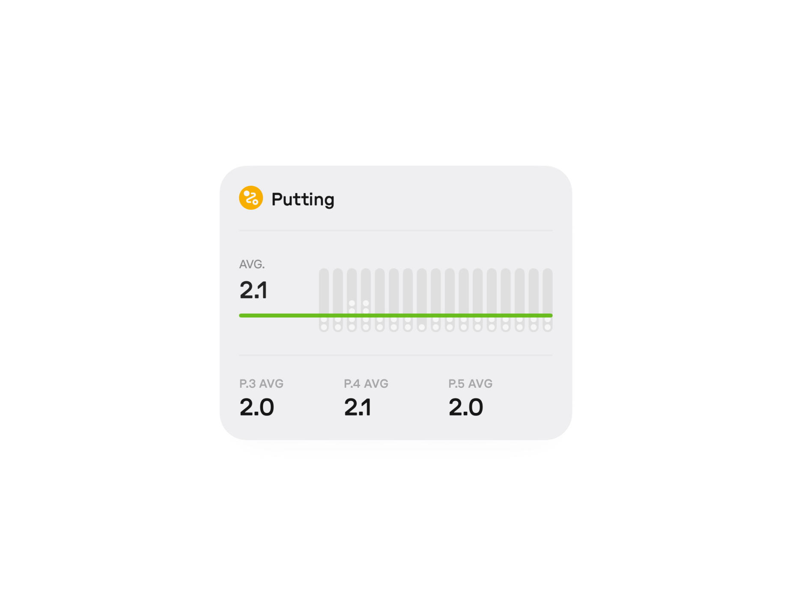Select the Putting card title
This screenshot has height=606, width=790.
point(303,199)
